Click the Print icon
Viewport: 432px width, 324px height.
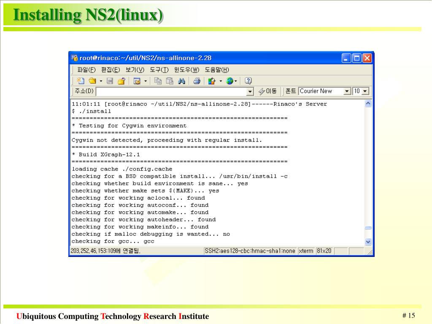point(197,81)
